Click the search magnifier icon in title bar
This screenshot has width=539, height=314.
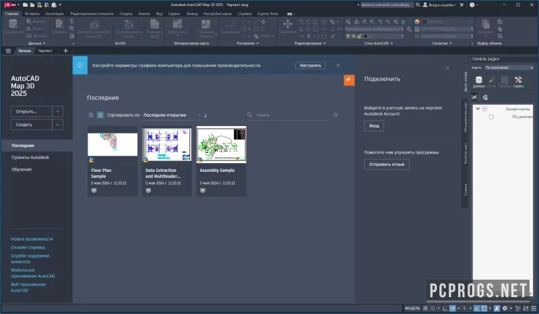418,5
